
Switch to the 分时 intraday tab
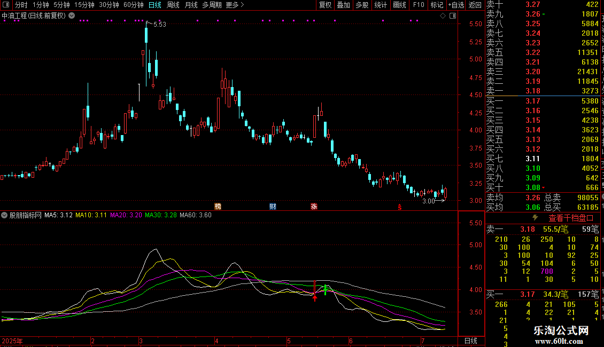tap(21, 5)
